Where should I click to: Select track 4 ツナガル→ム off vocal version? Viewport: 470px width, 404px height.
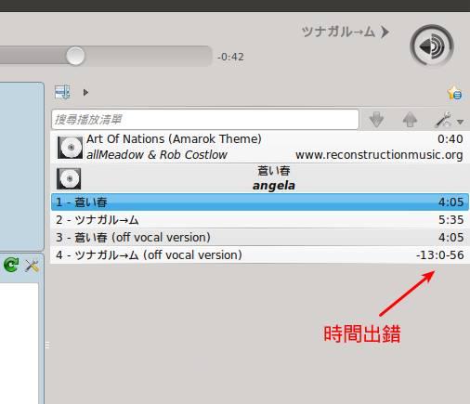(x=260, y=255)
